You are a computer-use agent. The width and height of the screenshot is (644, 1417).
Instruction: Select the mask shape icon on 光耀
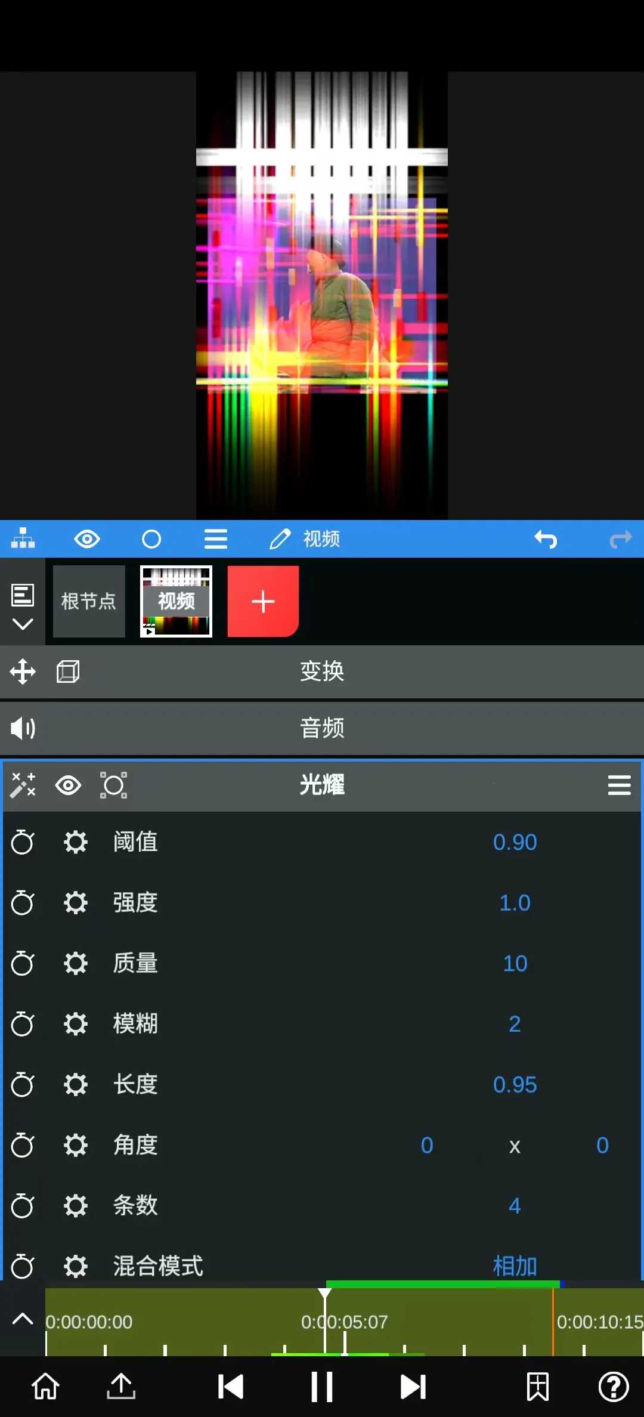[x=113, y=785]
